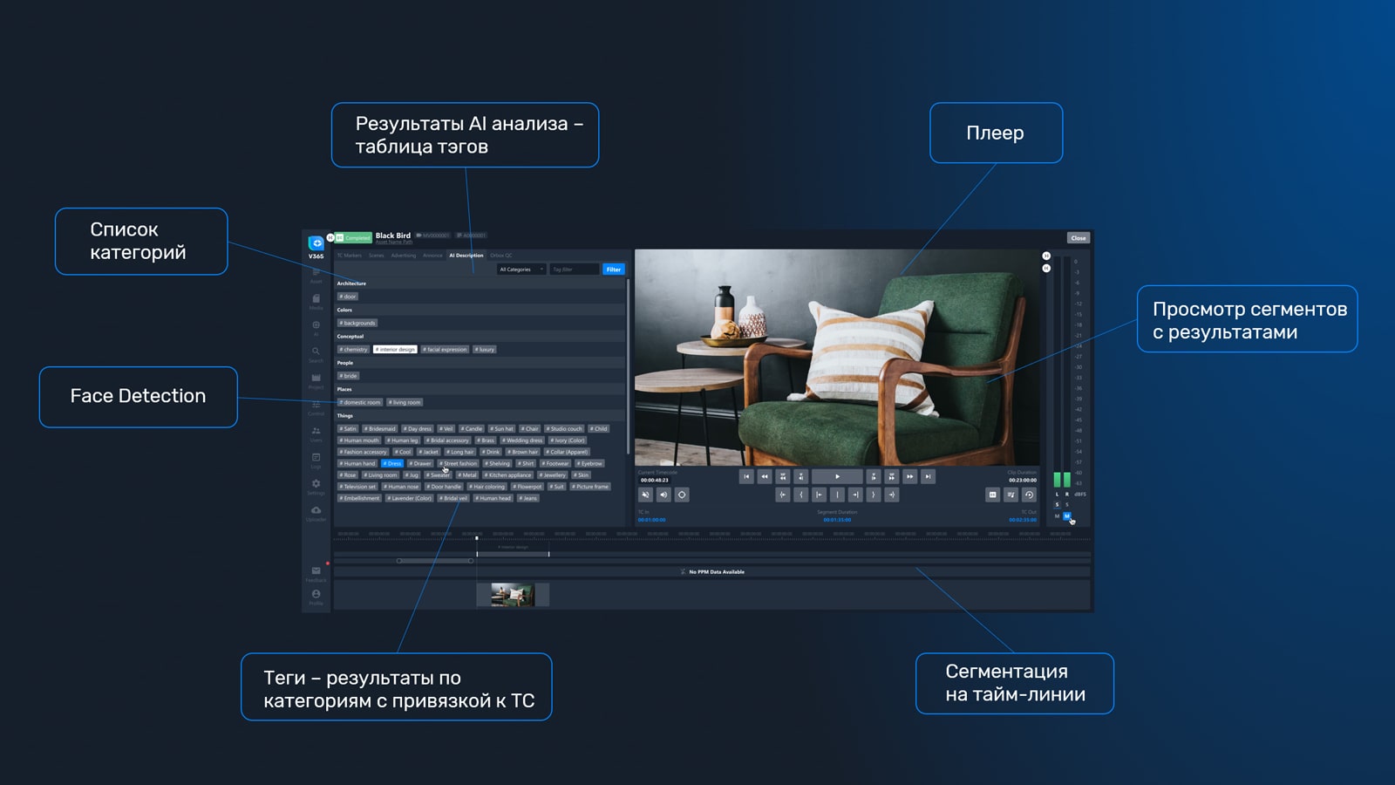Open Search from the sidebar
The width and height of the screenshot is (1395, 785).
316,353
